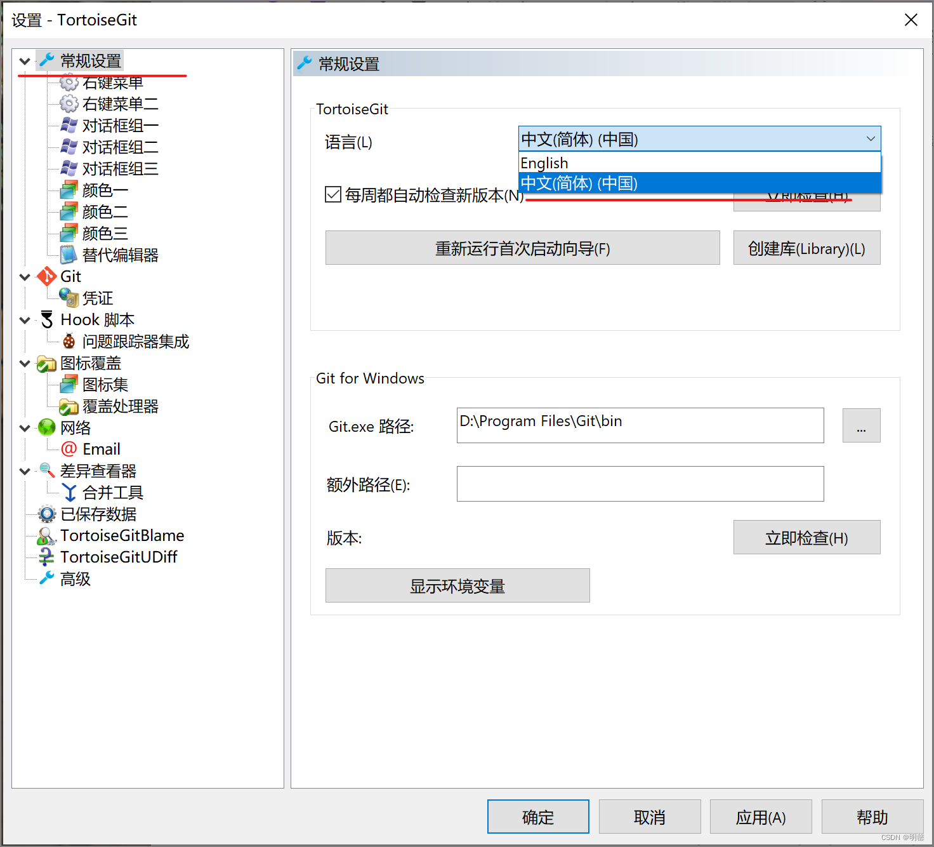The width and height of the screenshot is (934, 847).
Task: Click the gear icon for 已保存数据
Action: tap(46, 514)
